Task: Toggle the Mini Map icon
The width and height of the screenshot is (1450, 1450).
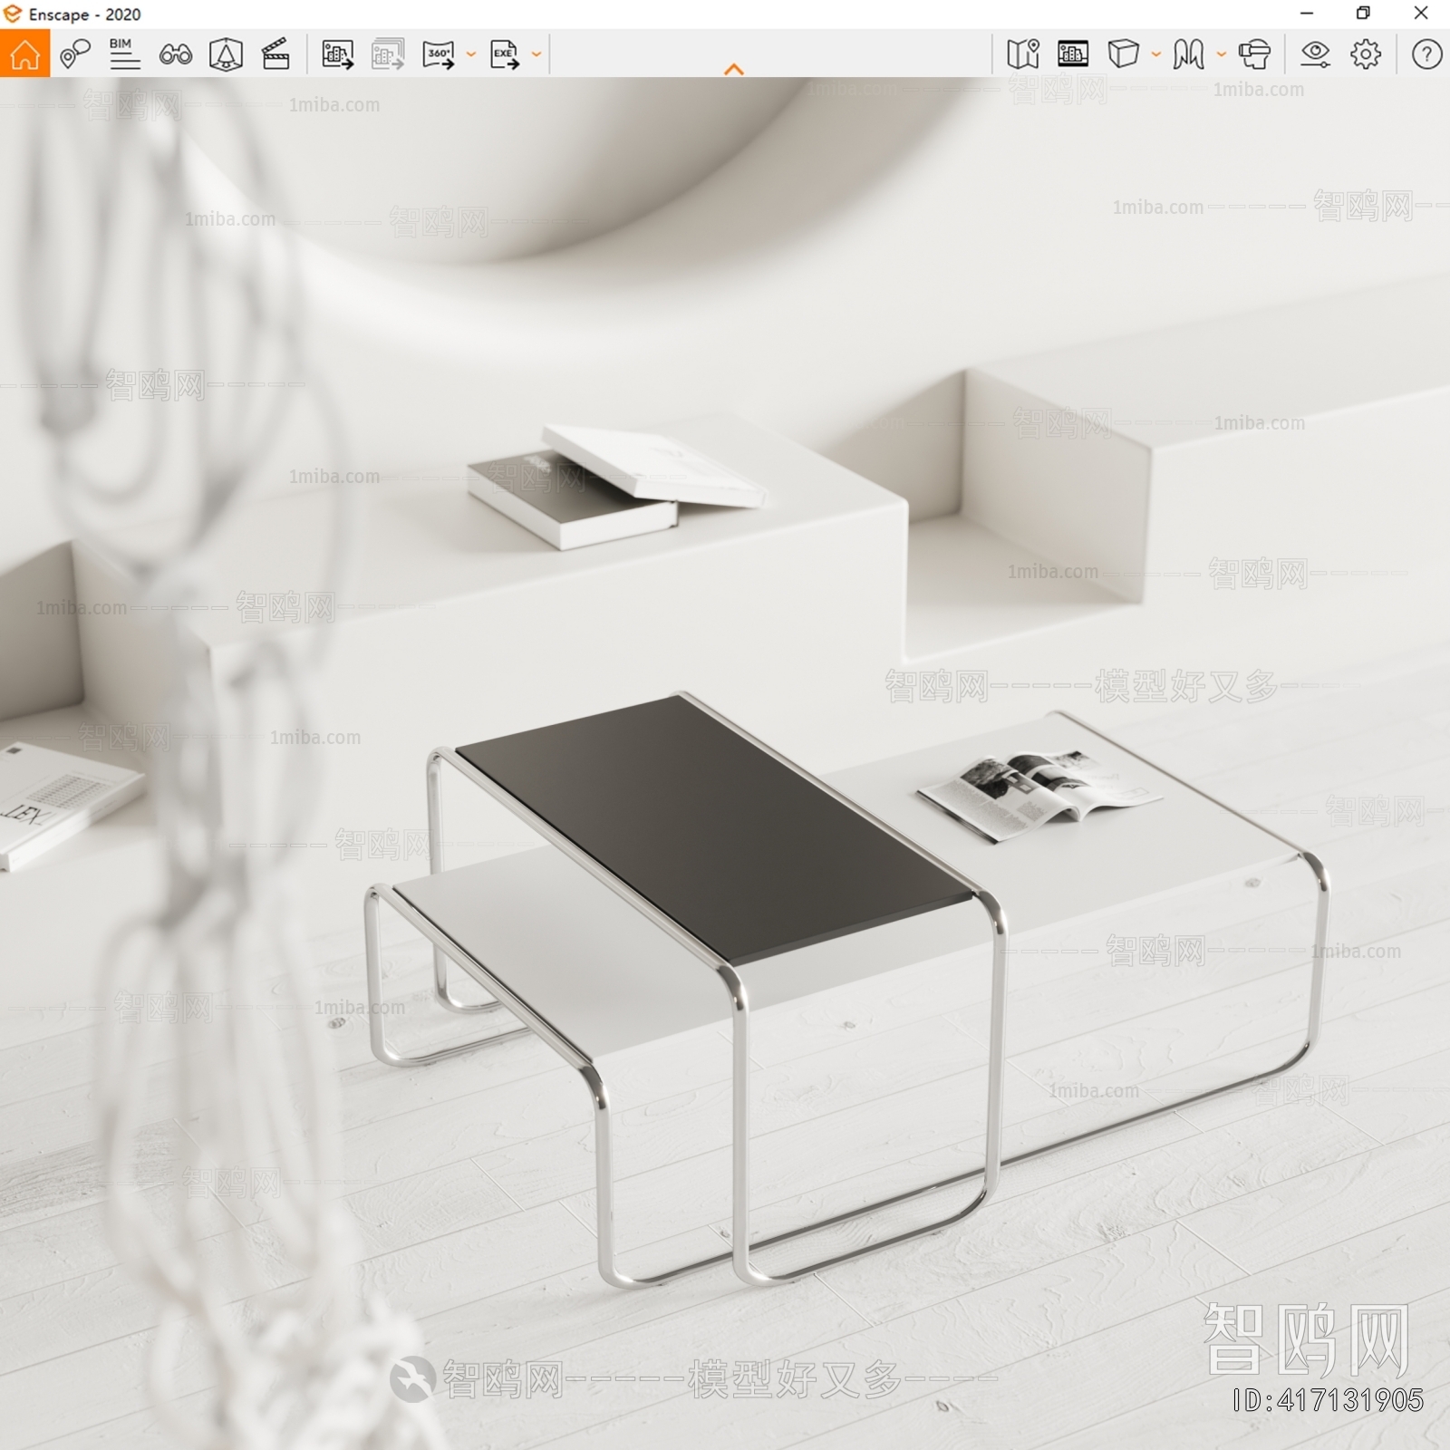Action: point(1023,54)
